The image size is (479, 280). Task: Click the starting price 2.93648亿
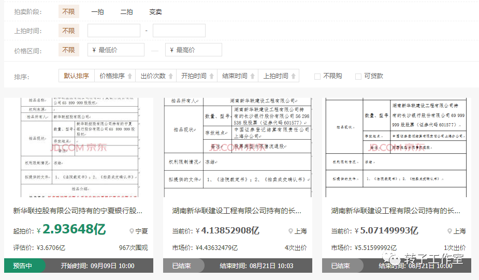[74, 229]
